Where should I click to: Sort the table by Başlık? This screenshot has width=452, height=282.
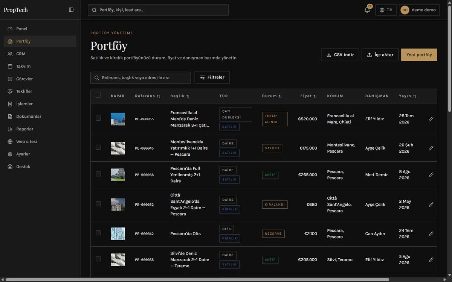pos(180,96)
